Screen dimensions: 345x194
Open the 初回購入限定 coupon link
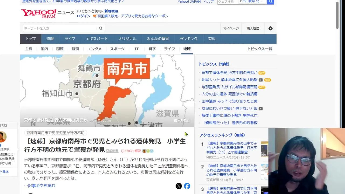(x=133, y=16)
